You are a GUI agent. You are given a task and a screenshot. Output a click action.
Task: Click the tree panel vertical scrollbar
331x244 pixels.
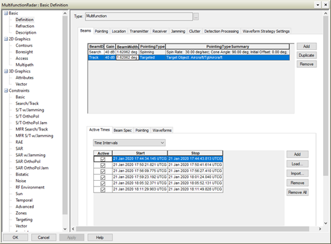[65, 114]
